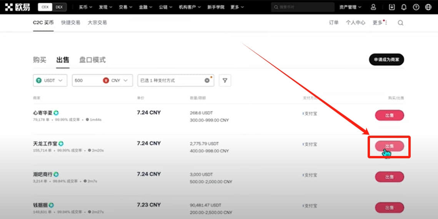Screen dimensions: 438x219
Task: Click the filter funnel icon
Action: click(225, 80)
